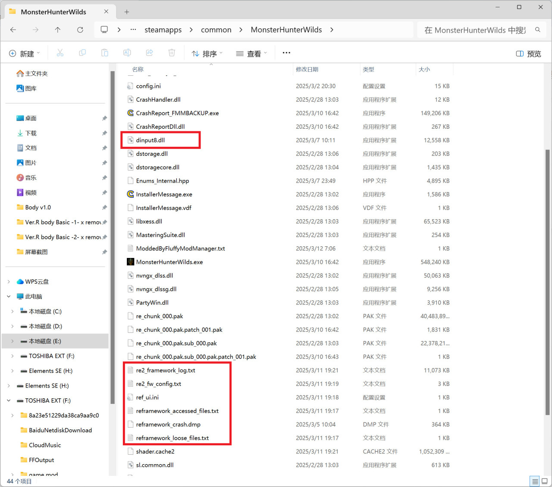
Task: Expand 本地磁盘 (C:) in navigation tree
Action: pyautogui.click(x=12, y=311)
